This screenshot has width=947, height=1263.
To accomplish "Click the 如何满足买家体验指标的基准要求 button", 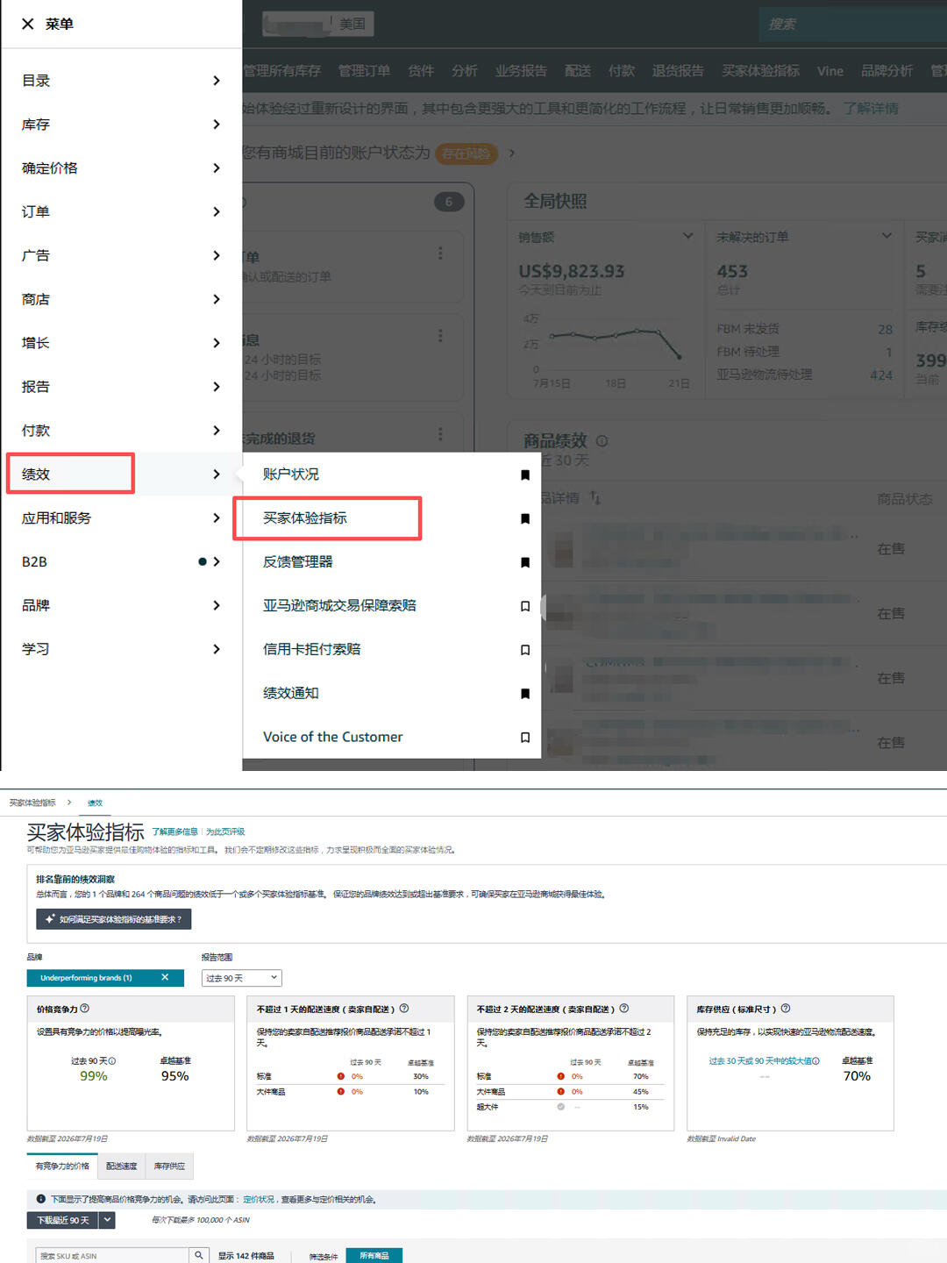I will tap(114, 919).
